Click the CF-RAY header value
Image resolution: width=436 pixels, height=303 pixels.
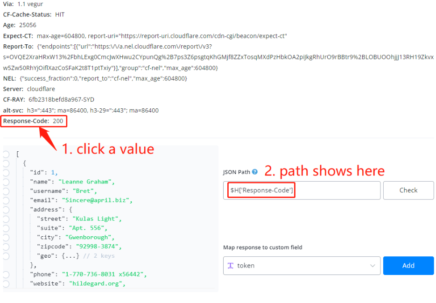(61, 99)
